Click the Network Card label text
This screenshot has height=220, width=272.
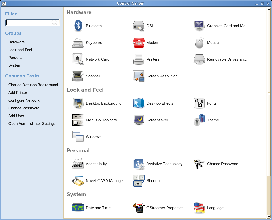click(97, 59)
